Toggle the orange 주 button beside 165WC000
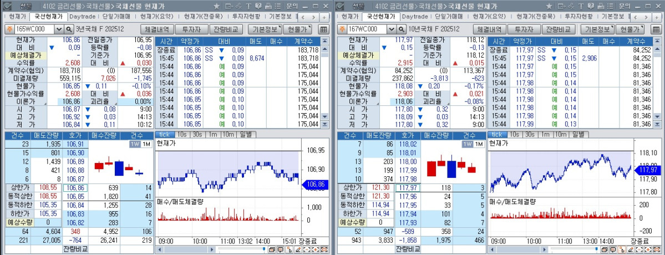Viewport: 665px width, 255px height. [9, 29]
